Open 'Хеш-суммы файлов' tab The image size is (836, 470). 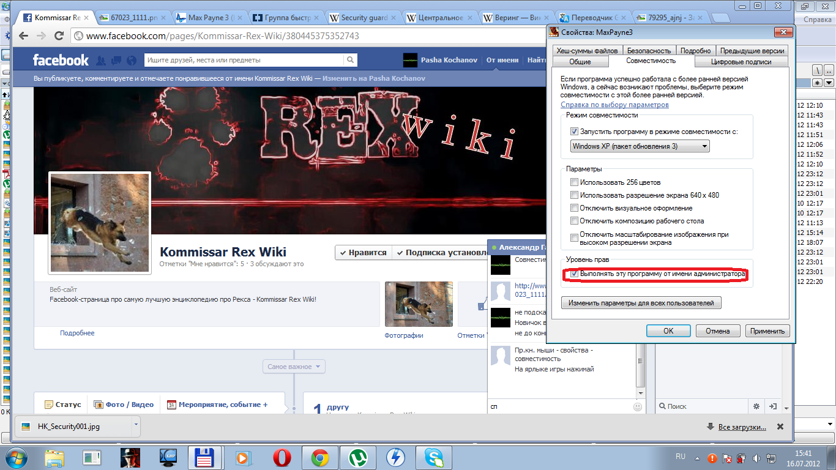[588, 51]
